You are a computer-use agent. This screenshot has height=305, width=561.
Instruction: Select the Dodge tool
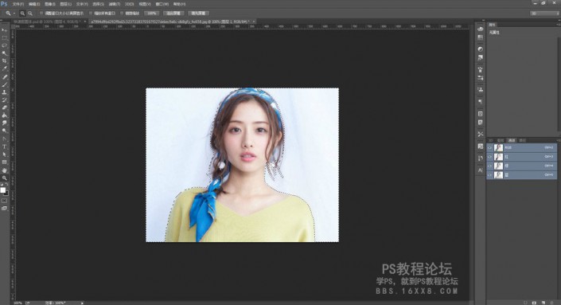click(x=4, y=131)
